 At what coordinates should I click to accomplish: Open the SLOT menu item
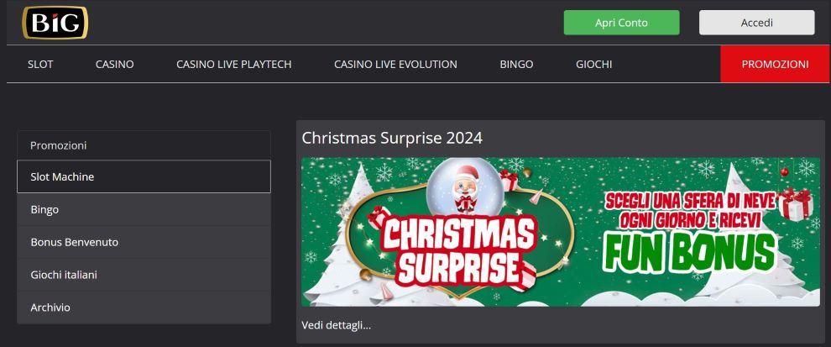[40, 64]
